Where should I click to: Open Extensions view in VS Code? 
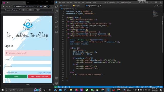(x=57, y=27)
